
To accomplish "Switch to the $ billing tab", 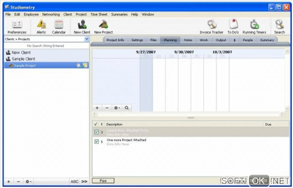I will 234,40.
